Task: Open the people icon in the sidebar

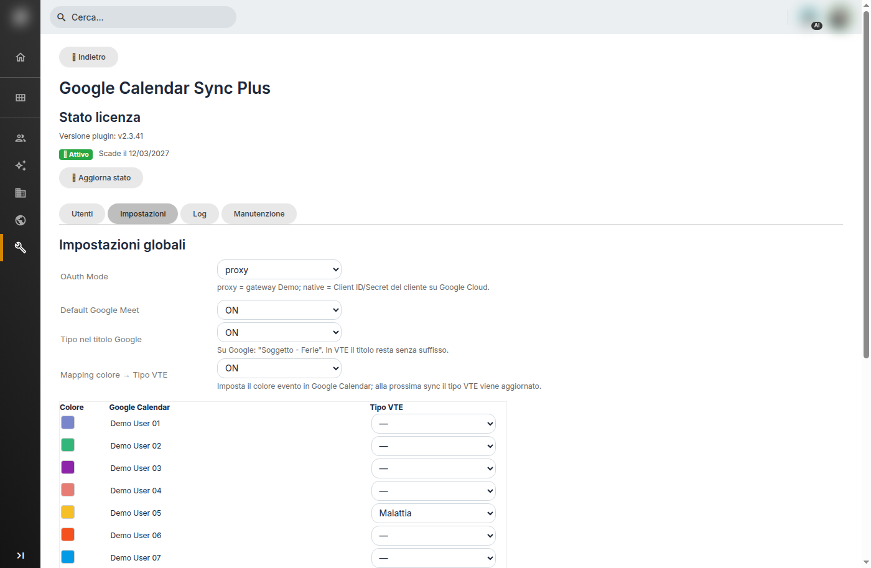Action: click(x=21, y=138)
